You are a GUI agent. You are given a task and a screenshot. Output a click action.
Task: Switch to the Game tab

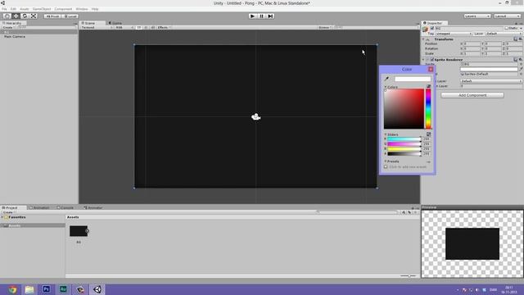[115, 23]
